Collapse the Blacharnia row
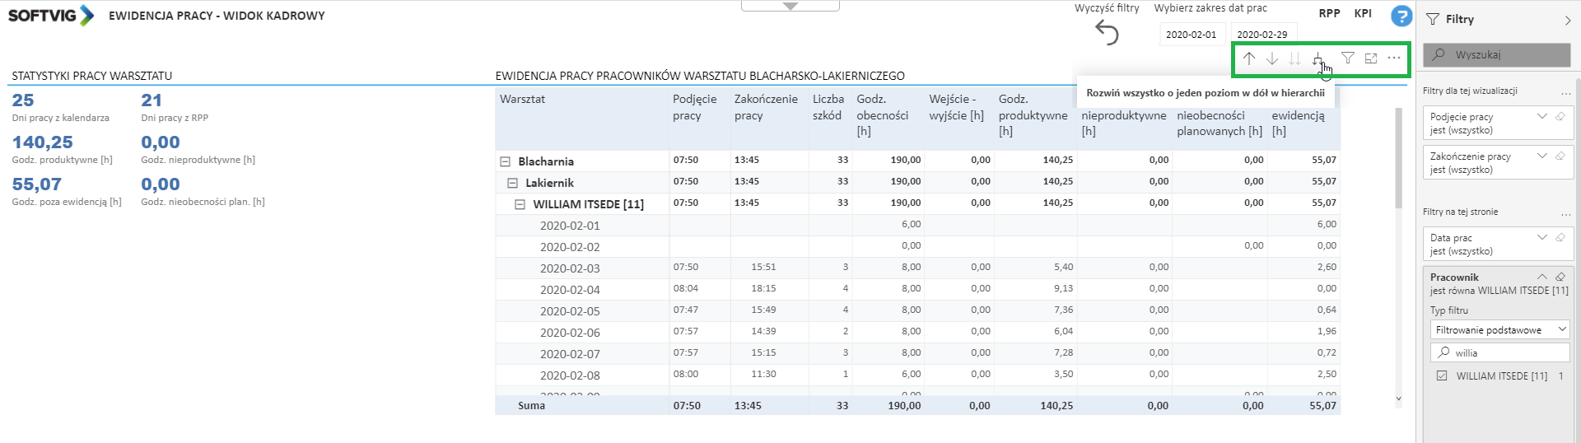This screenshot has height=443, width=1581. pos(506,162)
